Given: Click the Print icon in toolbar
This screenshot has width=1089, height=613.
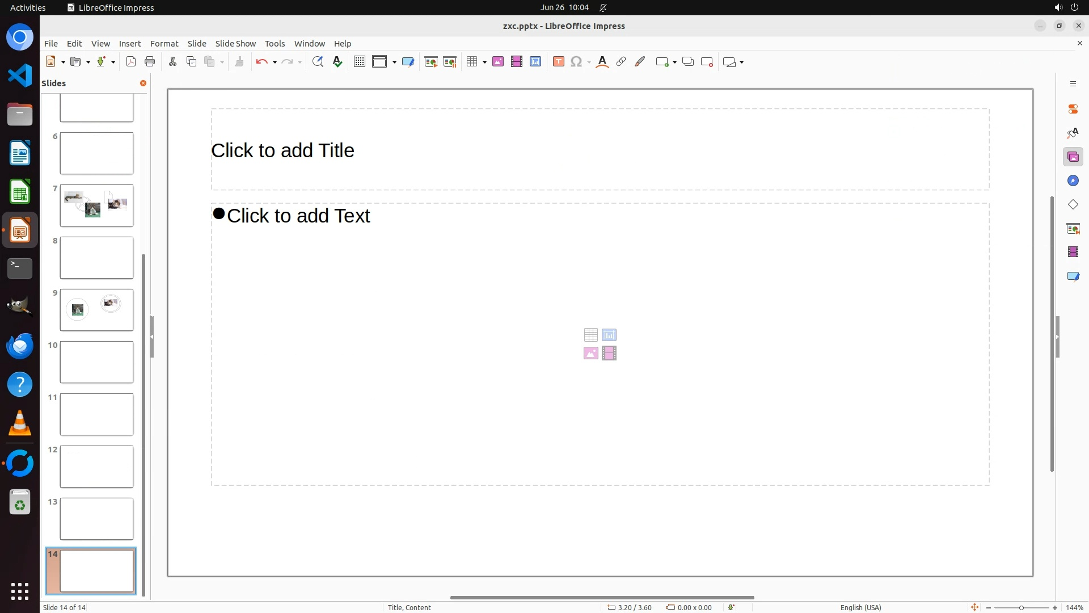Looking at the screenshot, I should [150, 62].
